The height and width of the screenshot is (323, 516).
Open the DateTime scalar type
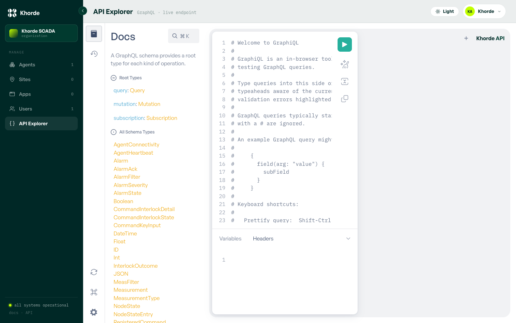point(125,234)
